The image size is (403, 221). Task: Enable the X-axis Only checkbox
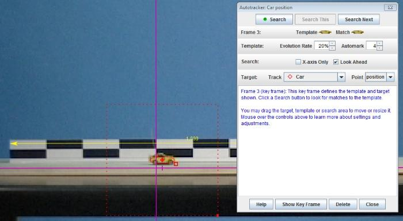coord(298,62)
